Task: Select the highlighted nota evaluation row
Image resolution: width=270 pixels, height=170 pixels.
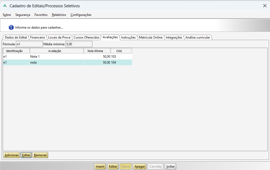Action: (x=67, y=63)
